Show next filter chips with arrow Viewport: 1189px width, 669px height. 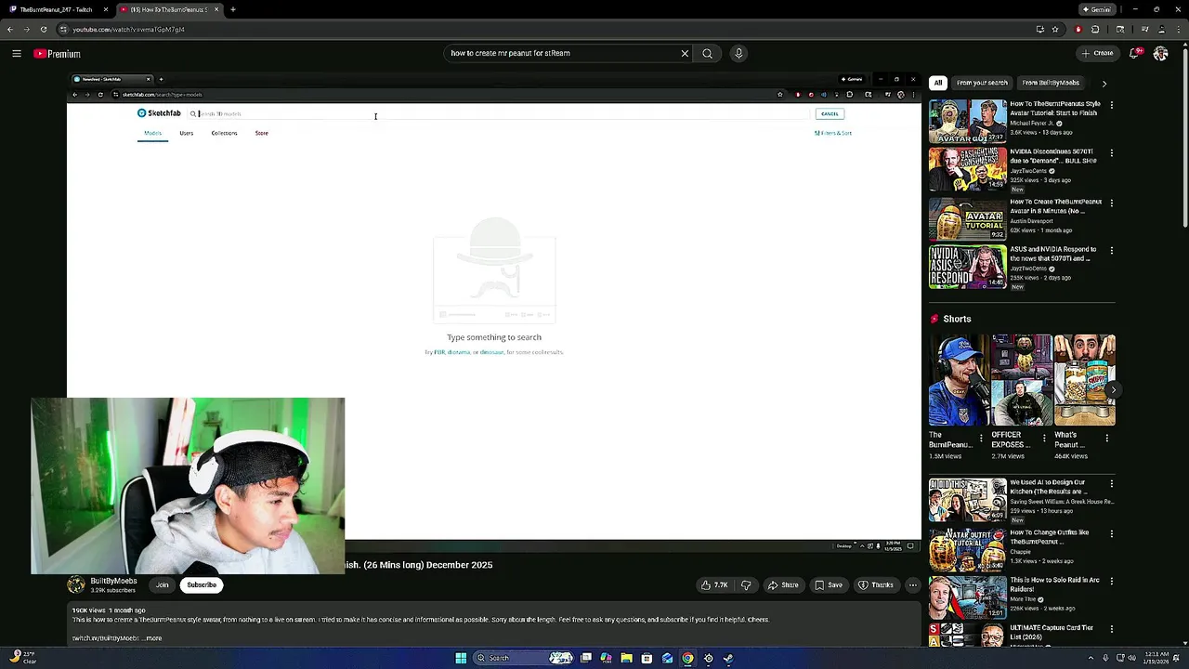click(1104, 84)
